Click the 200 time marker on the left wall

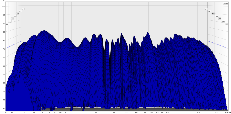click(x=12, y=19)
